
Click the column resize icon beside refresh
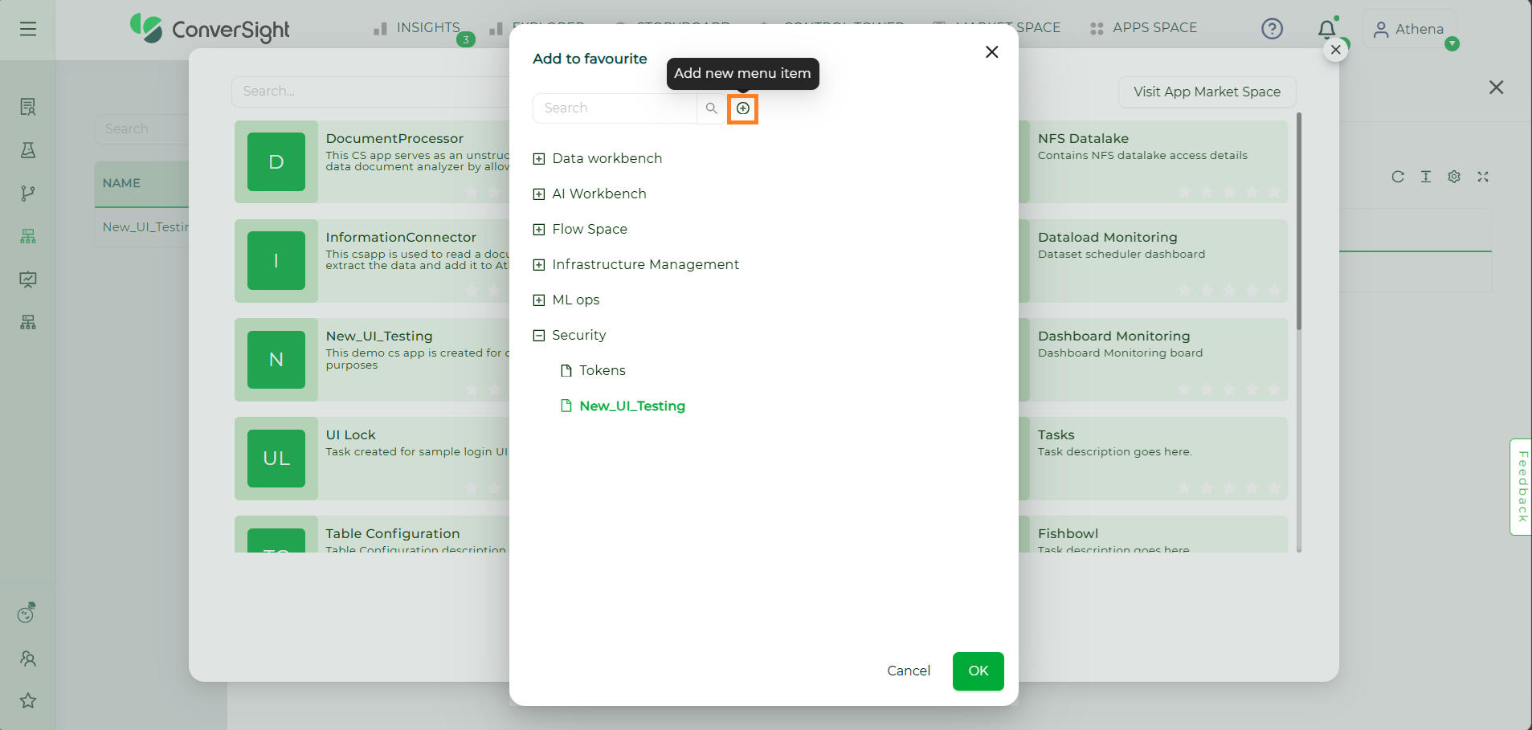(x=1426, y=177)
